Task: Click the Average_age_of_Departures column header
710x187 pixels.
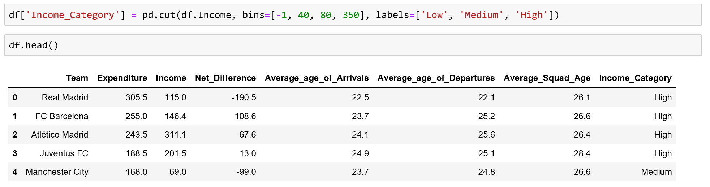Action: click(436, 78)
